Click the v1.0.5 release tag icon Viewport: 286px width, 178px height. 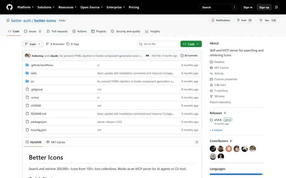point(211,120)
